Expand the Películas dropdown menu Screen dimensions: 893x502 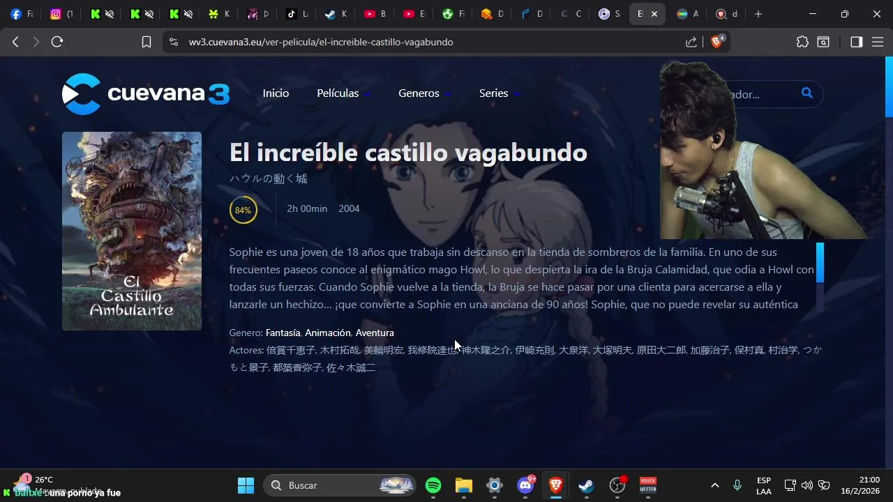[x=343, y=93]
